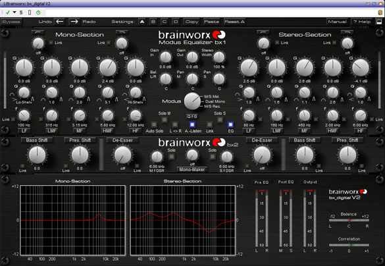Screen dimensions: 385x266
Task: Toggle the L <> R channel swap switch
Action: pos(175,124)
